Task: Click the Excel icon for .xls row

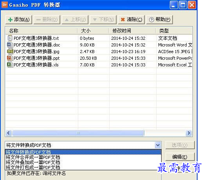Action: (x=10, y=64)
